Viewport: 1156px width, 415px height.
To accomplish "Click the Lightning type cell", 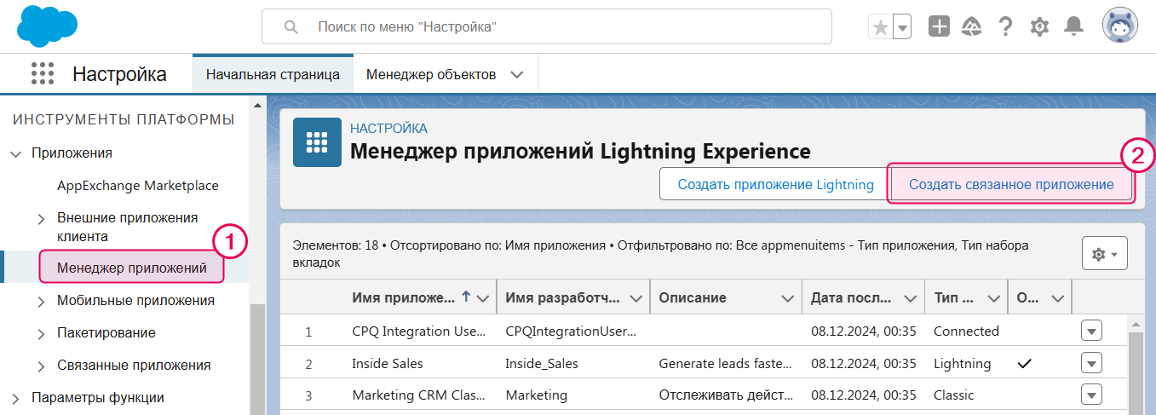I will pos(963,363).
